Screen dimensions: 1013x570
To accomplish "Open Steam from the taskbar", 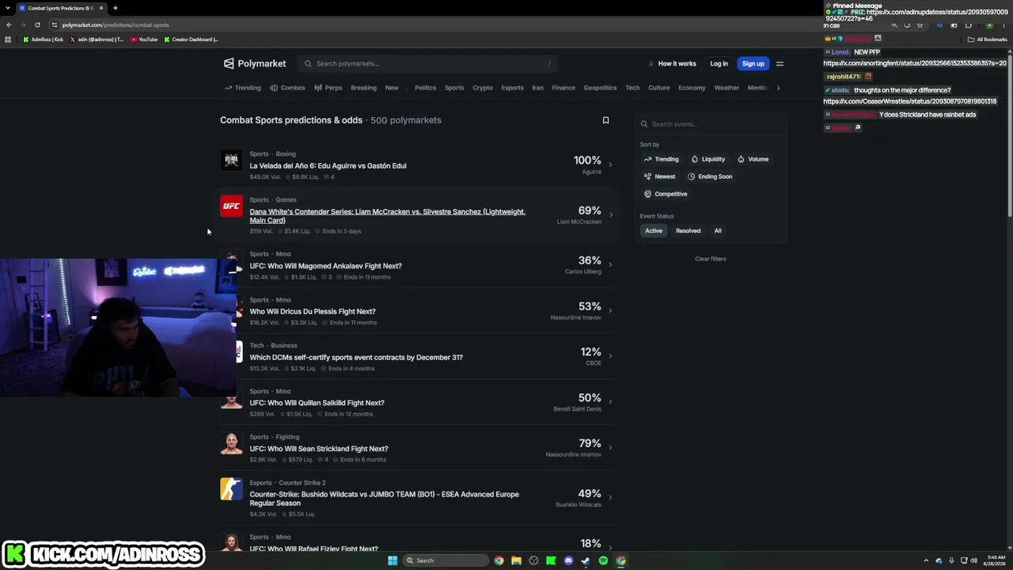I will 586,560.
